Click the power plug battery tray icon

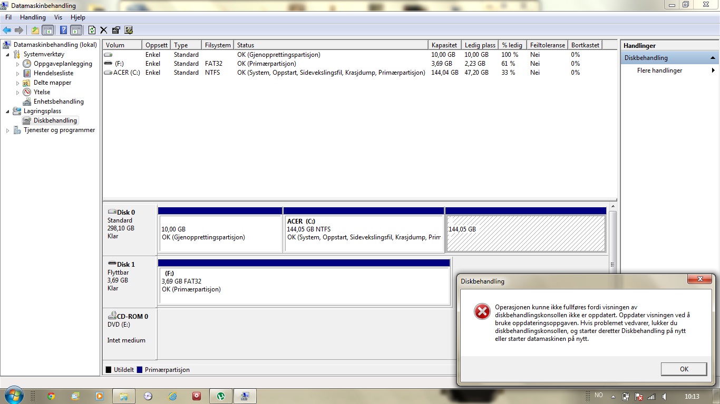(626, 397)
